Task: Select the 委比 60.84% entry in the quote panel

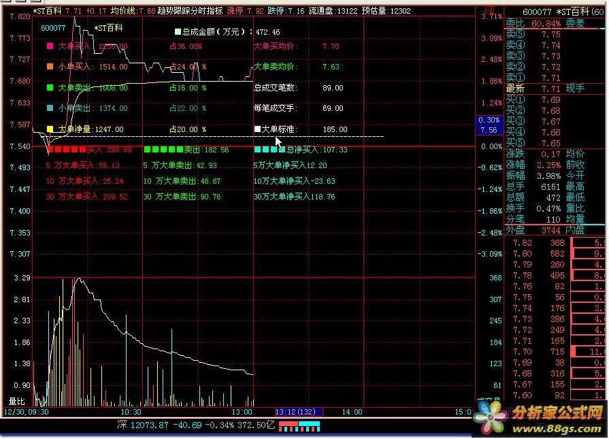Action: point(533,23)
